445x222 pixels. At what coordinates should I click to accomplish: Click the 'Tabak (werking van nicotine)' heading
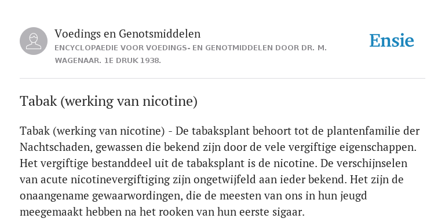coord(108,101)
